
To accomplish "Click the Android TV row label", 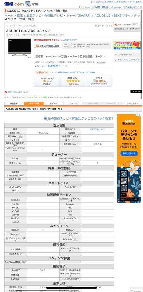I will tap(15, 187).
